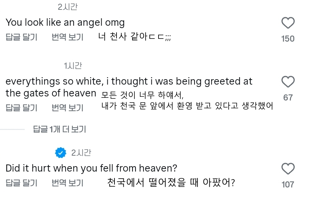Click the 1시간 timestamp
Viewport: 313px width, 201px height.
pyautogui.click(x=73, y=66)
